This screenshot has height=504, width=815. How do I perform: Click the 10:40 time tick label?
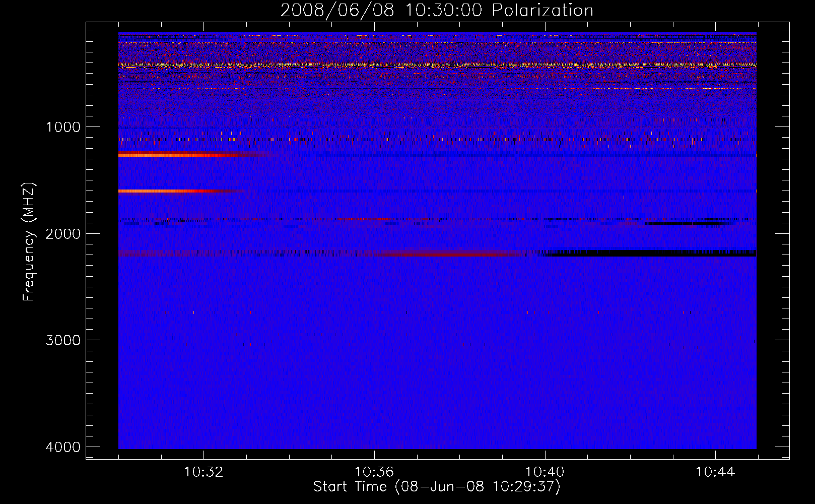pyautogui.click(x=545, y=472)
